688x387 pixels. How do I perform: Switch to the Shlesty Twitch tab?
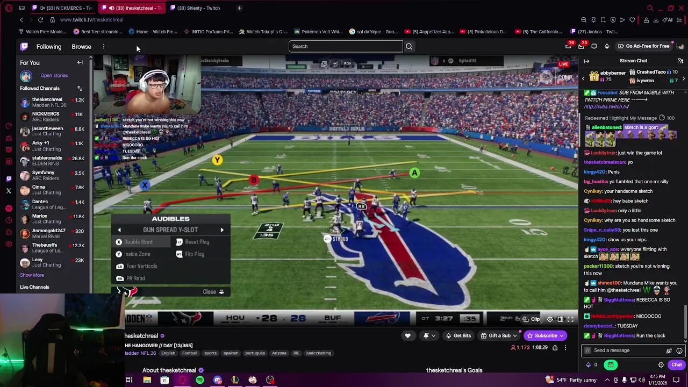[x=198, y=8]
